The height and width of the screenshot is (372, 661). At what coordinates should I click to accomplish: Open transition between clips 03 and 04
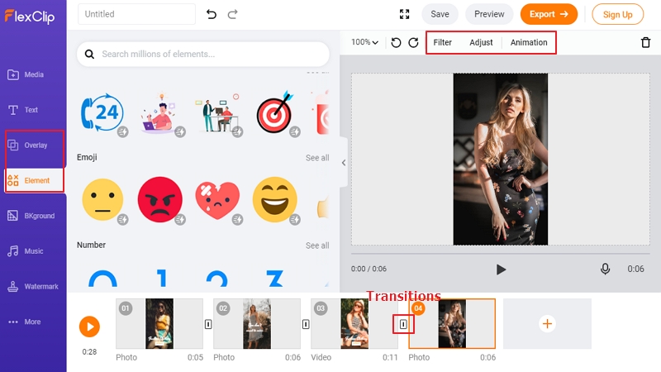pyautogui.click(x=403, y=324)
